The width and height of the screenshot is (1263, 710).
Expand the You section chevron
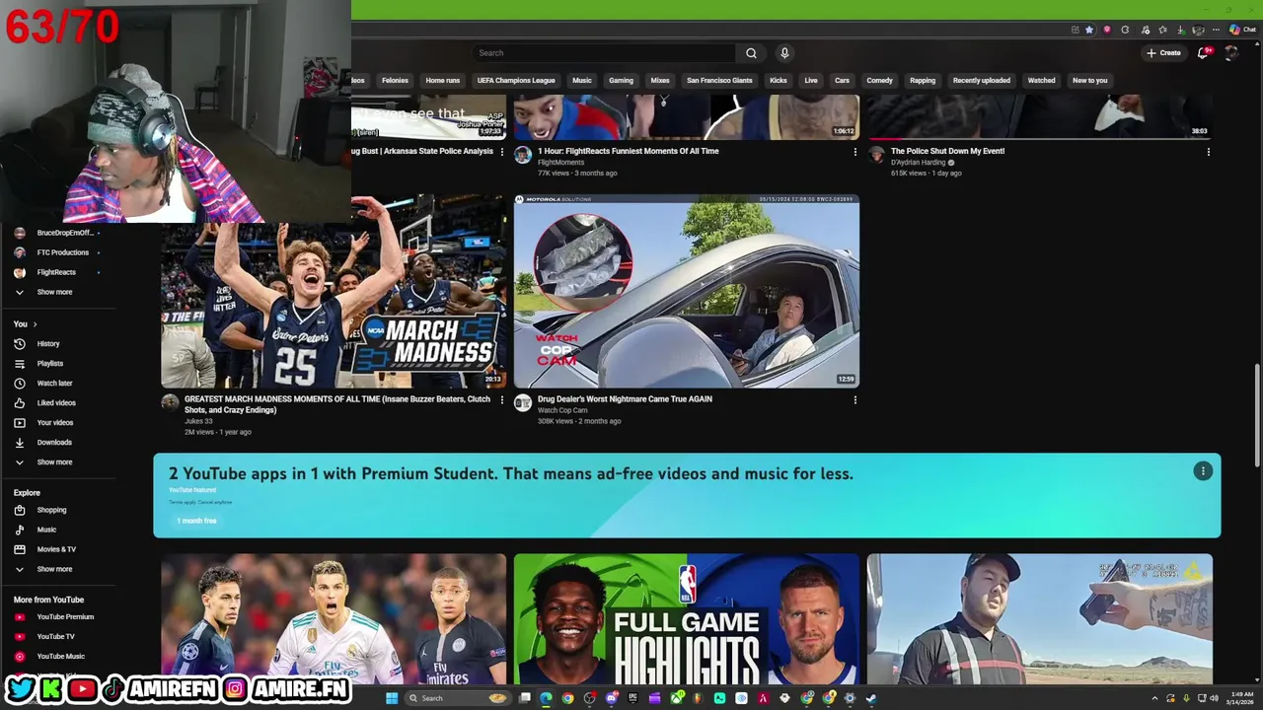[35, 323]
